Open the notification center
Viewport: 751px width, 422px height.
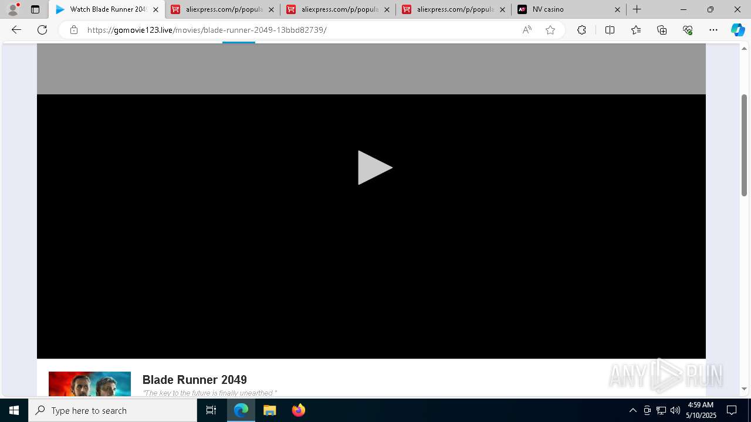pos(732,410)
